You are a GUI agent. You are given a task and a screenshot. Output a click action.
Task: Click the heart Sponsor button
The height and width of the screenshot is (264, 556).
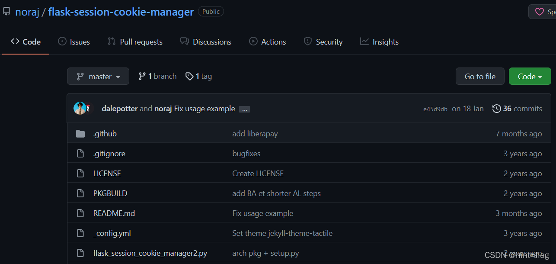543,12
